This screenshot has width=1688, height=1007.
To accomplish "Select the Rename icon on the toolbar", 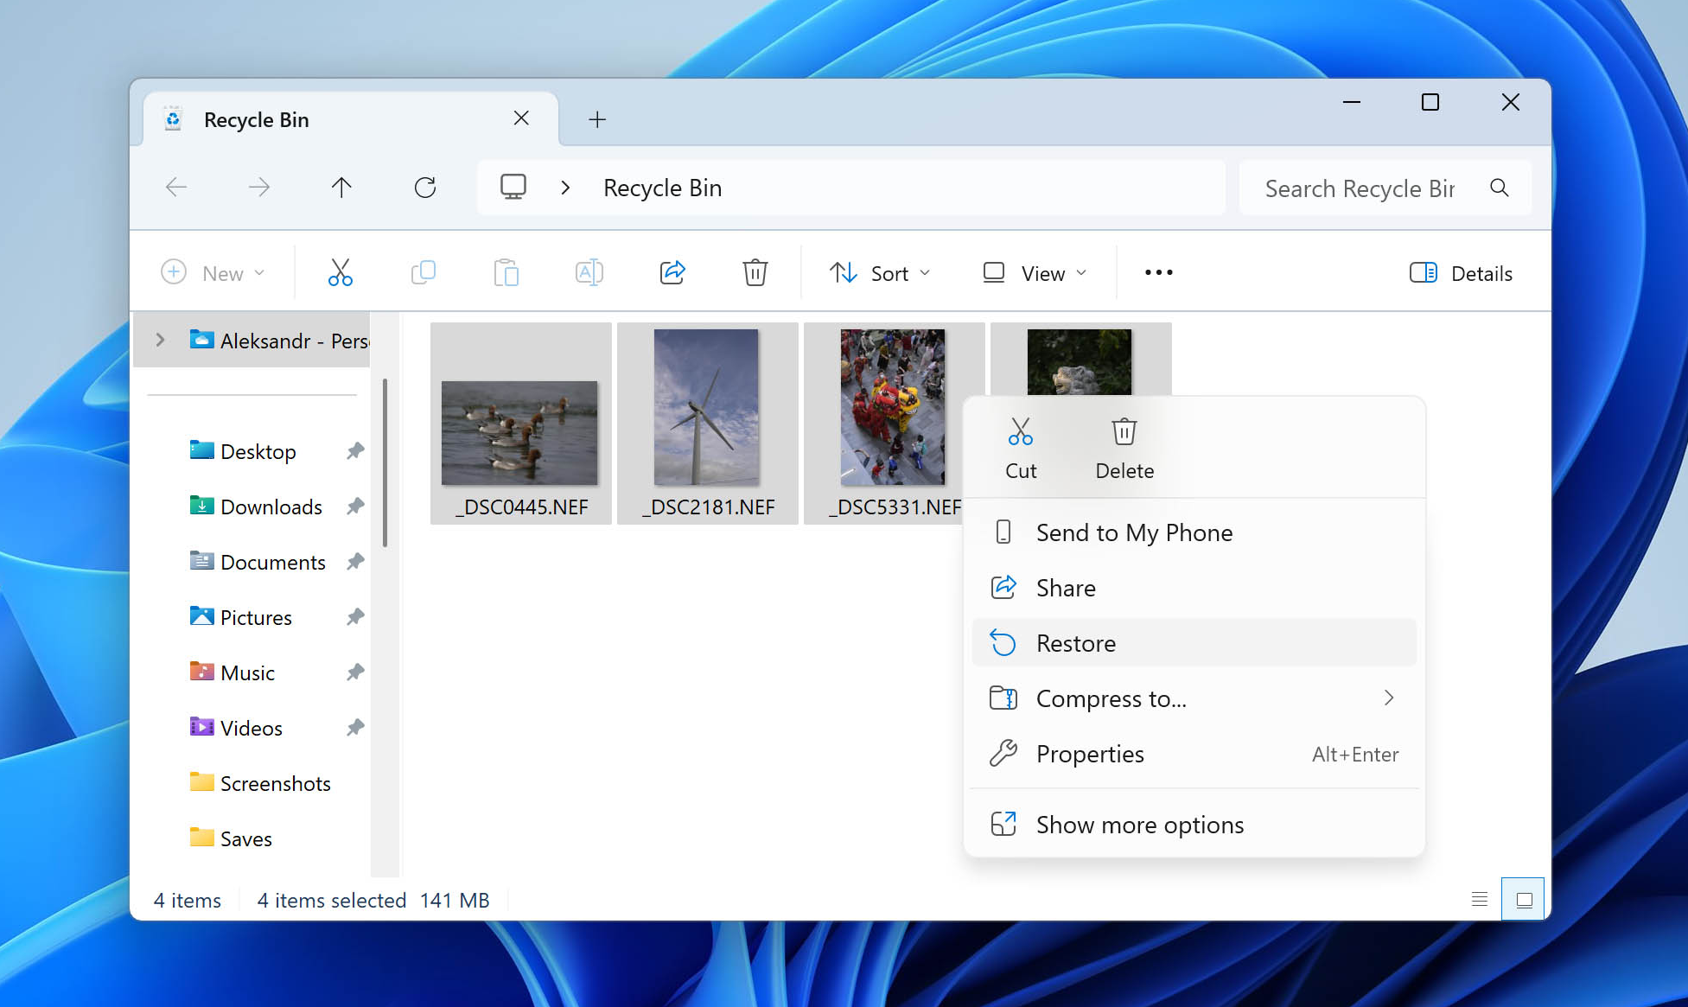I will (589, 272).
